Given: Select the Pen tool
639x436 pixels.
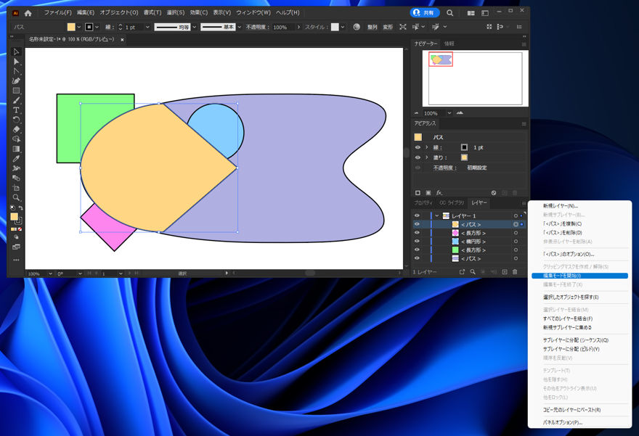Looking at the screenshot, I should [x=16, y=81].
